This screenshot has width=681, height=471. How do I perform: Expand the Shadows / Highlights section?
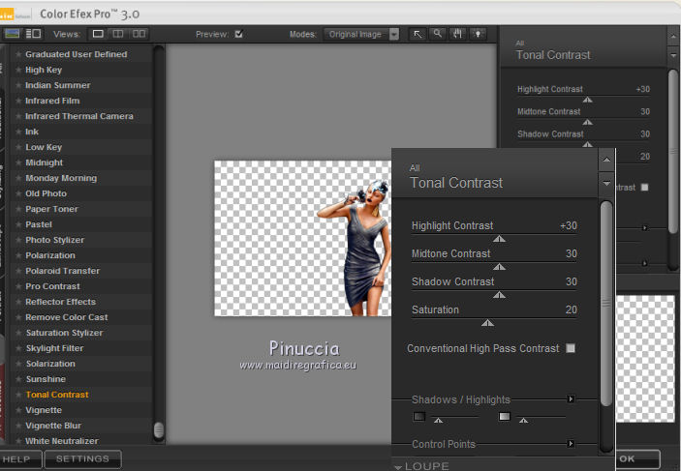[572, 398]
